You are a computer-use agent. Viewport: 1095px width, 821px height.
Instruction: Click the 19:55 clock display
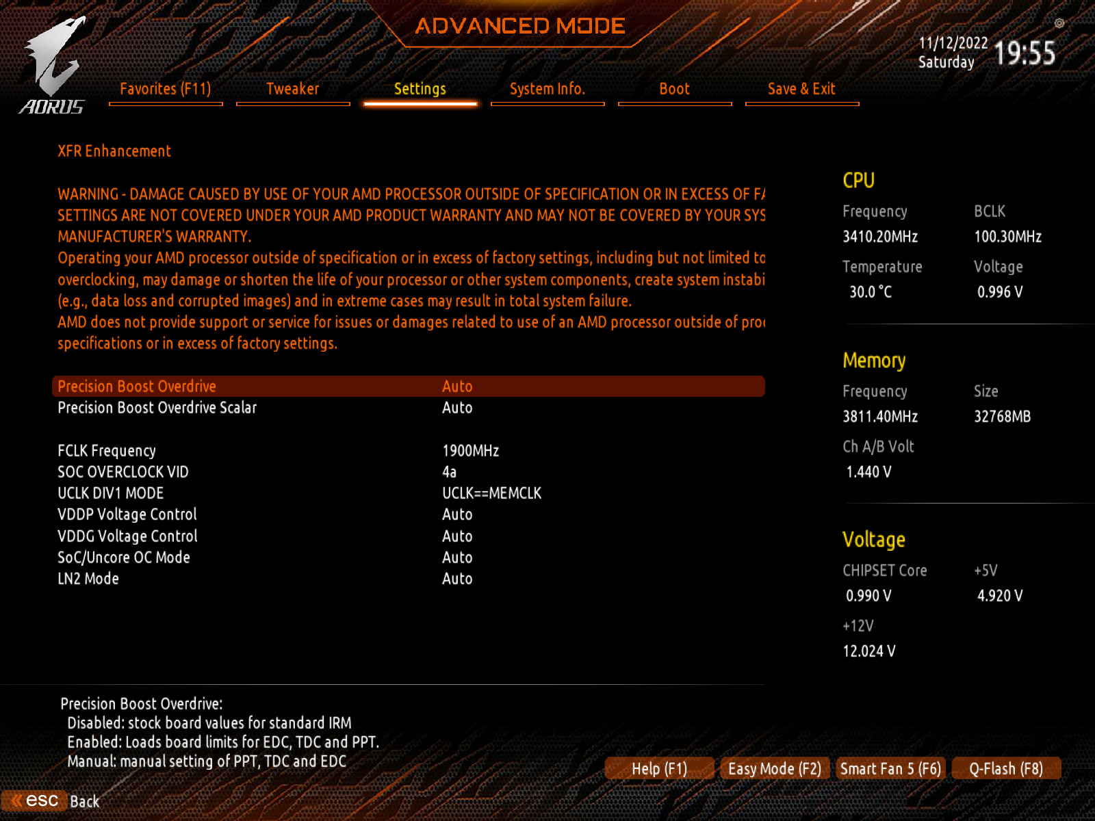1025,53
